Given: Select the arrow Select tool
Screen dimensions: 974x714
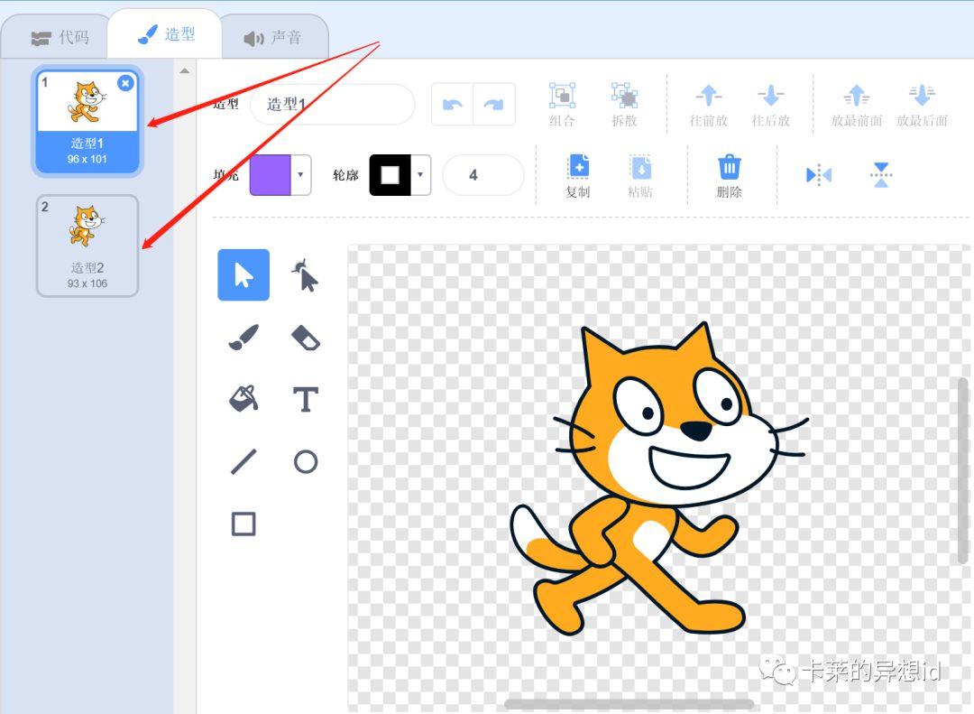Looking at the screenshot, I should pos(243,275).
